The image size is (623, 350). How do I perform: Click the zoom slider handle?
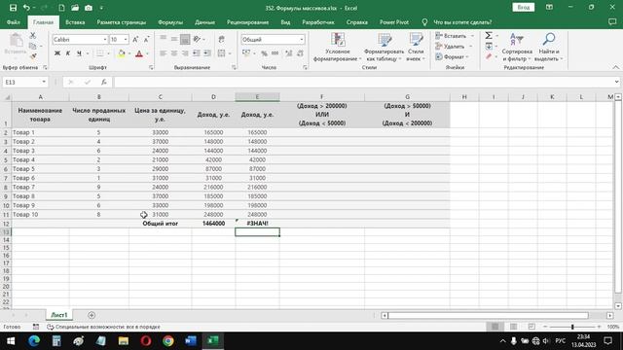tap(572, 327)
